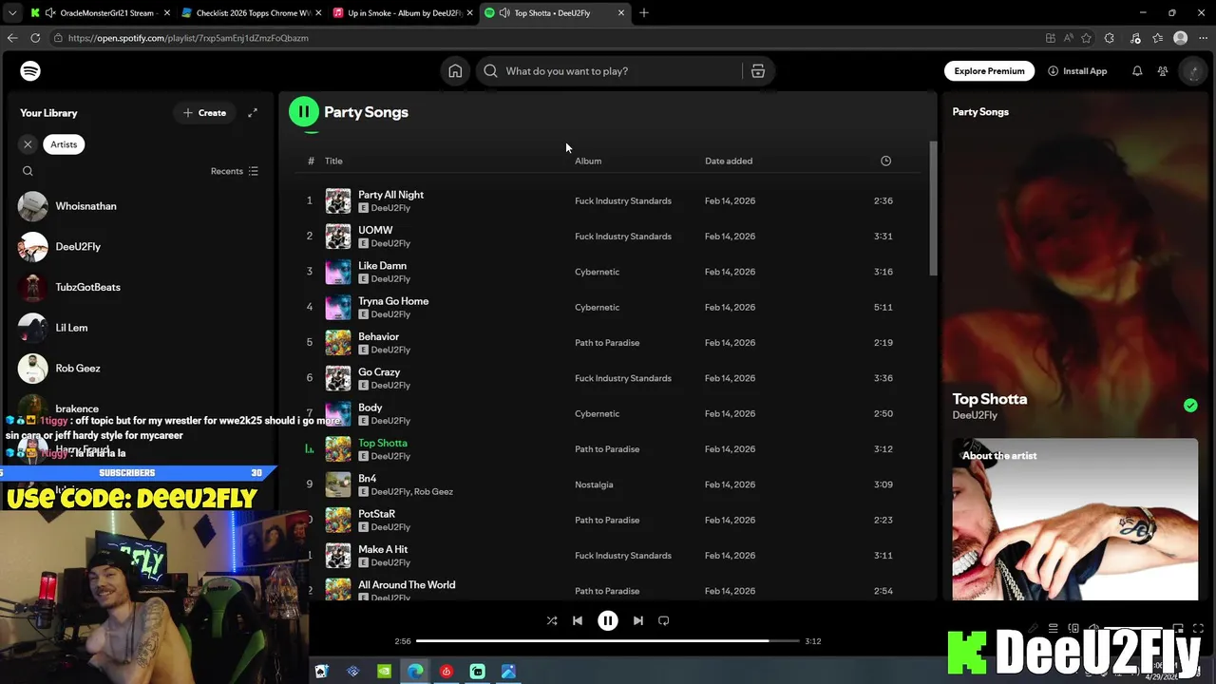Click Party All Night album thumbnail

click(338, 200)
